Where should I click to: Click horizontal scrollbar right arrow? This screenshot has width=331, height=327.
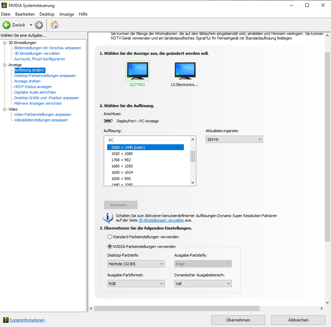point(322,308)
